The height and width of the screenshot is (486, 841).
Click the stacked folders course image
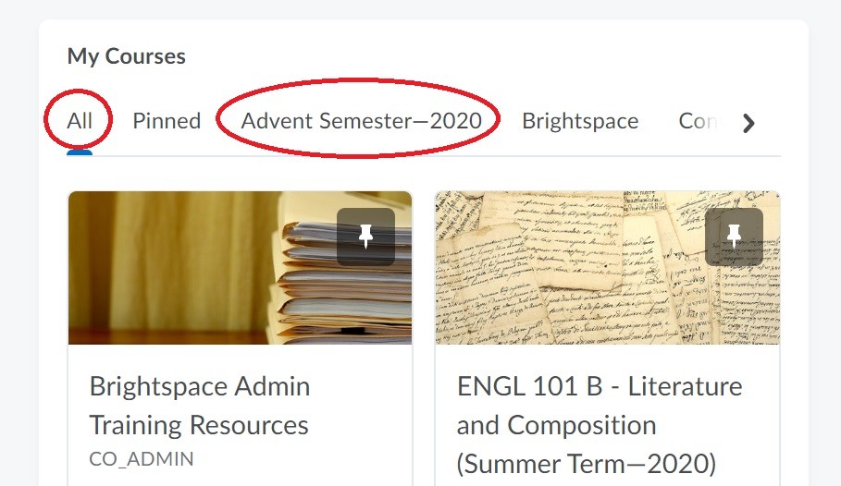[x=241, y=267]
